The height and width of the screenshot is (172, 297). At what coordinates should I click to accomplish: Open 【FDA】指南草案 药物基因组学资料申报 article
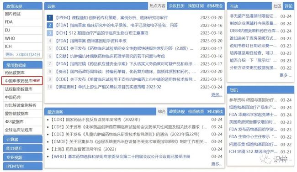(x=90, y=41)
